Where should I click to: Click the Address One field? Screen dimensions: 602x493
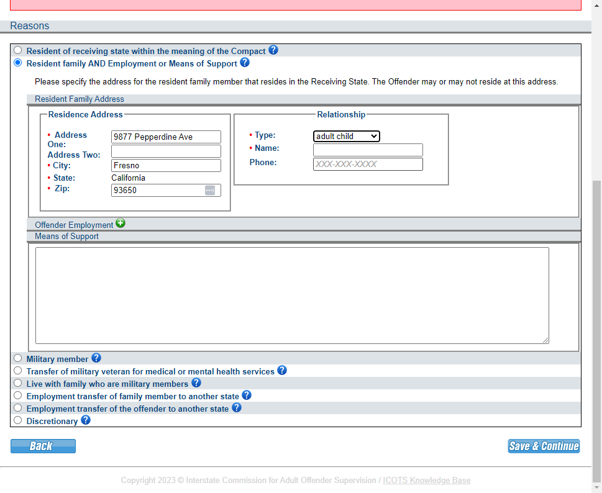click(166, 137)
